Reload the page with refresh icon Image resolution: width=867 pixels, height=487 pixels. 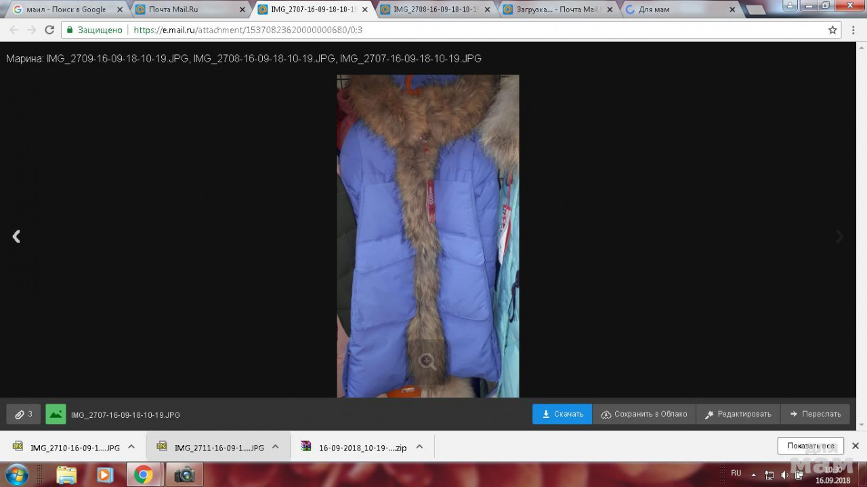point(49,30)
